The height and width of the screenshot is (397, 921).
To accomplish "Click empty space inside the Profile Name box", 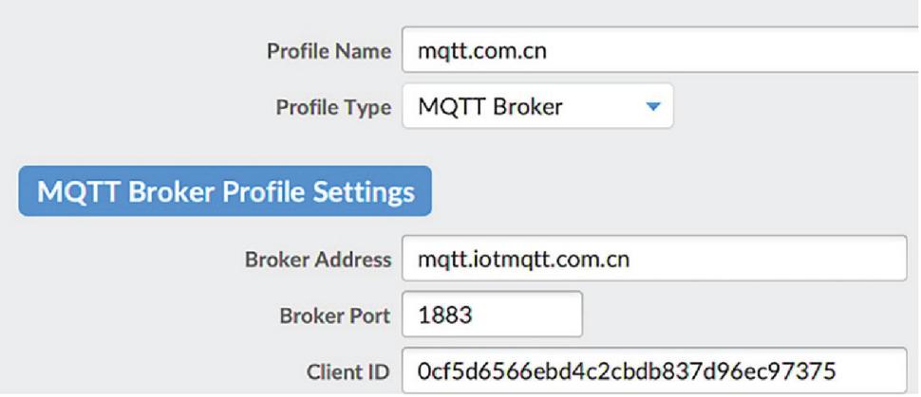I will [760, 51].
